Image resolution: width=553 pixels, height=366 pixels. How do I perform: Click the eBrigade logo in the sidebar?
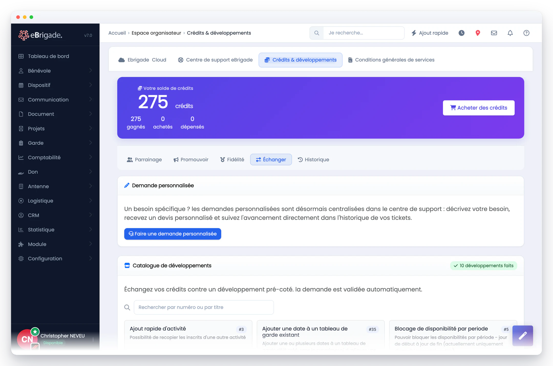(x=40, y=35)
